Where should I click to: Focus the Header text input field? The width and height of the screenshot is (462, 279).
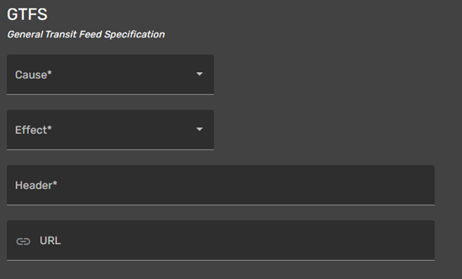(221, 185)
